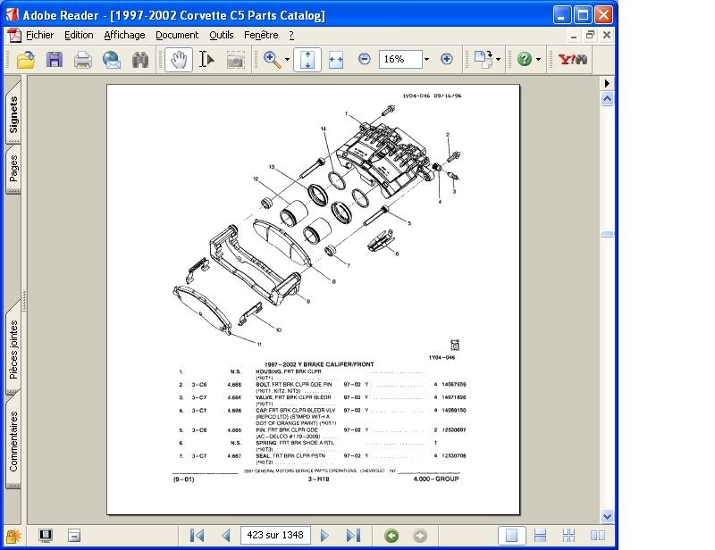Click the Yahoo search toolbar icon
Image resolution: width=715 pixels, height=550 pixels.
[x=573, y=59]
